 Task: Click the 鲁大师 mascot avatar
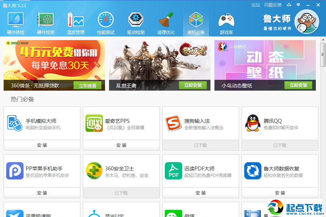pos(307,22)
